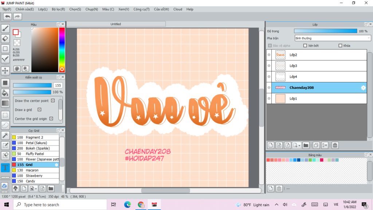Select the Move tool
Image resolution: width=373 pixels, height=210 pixels.
point(5,70)
